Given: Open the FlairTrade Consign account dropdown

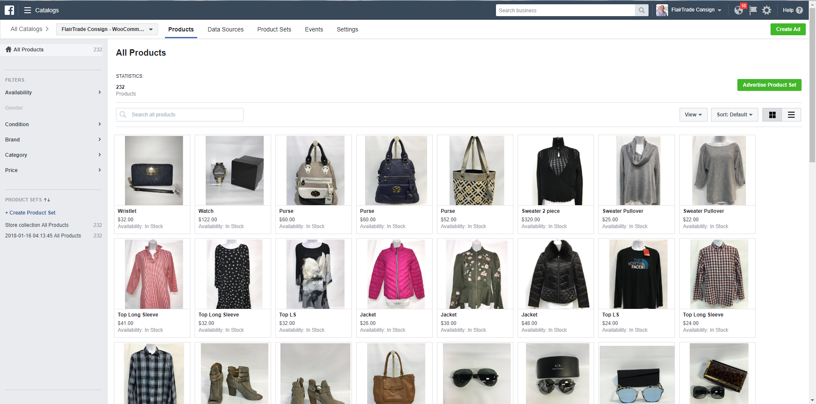Looking at the screenshot, I should pos(697,10).
